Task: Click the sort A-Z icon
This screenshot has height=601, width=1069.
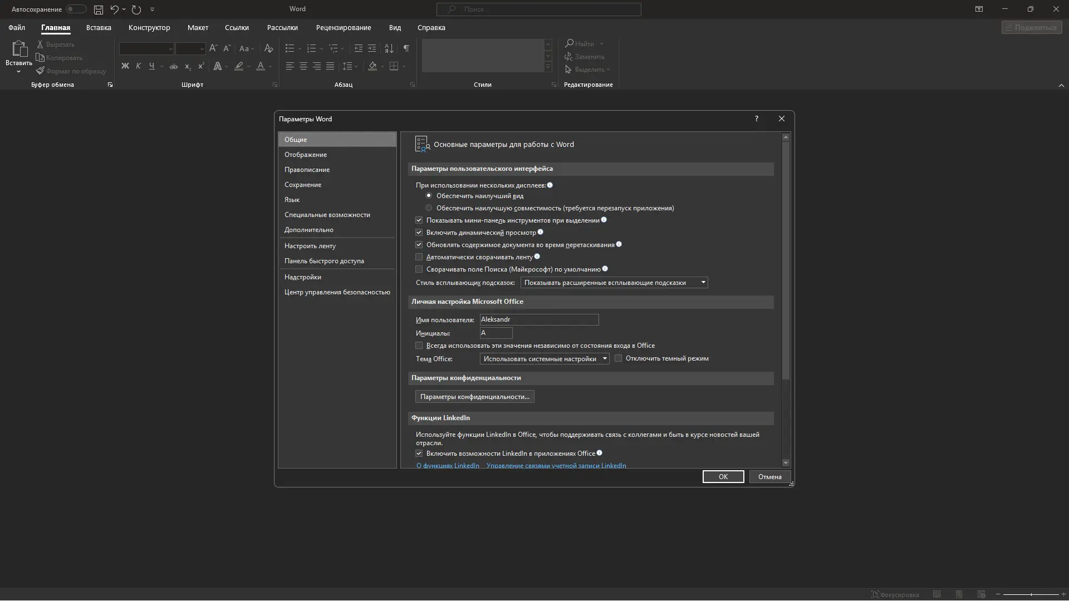Action: (389, 48)
